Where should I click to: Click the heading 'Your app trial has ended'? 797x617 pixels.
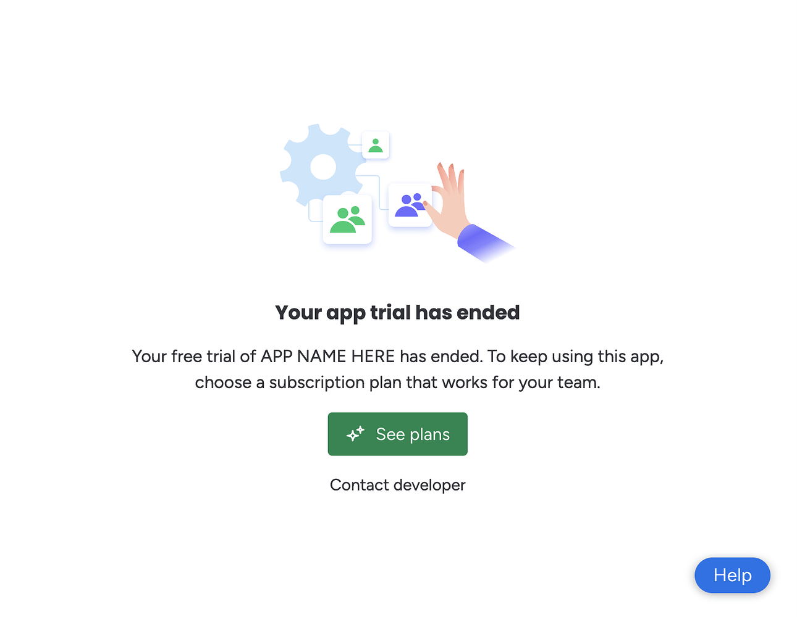click(x=397, y=313)
